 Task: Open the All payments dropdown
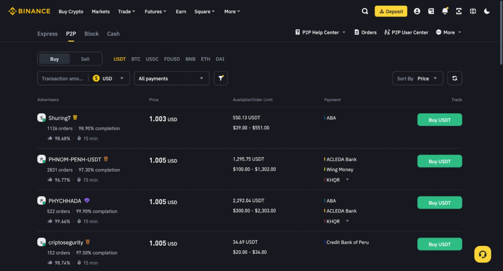pos(172,78)
